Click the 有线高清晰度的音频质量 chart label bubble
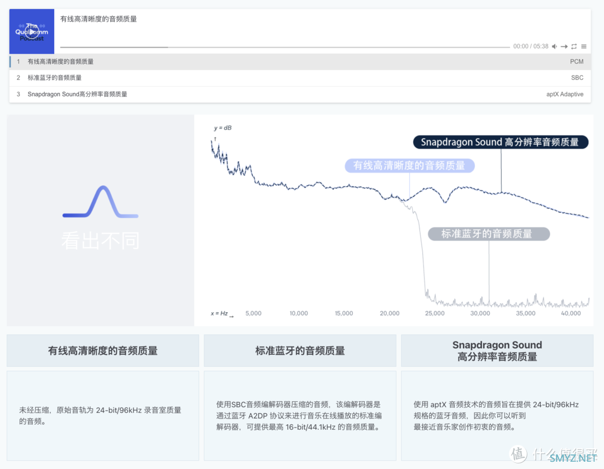Image resolution: width=604 pixels, height=469 pixels. 409,166
